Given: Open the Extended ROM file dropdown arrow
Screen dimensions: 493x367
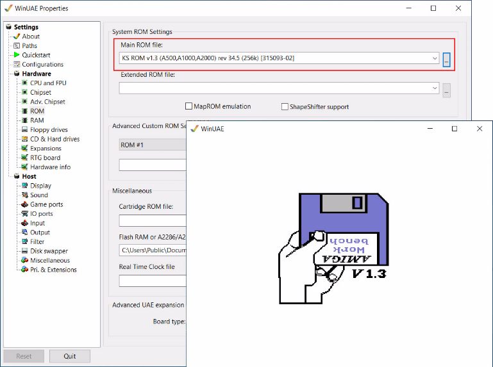Looking at the screenshot, I should [x=435, y=88].
